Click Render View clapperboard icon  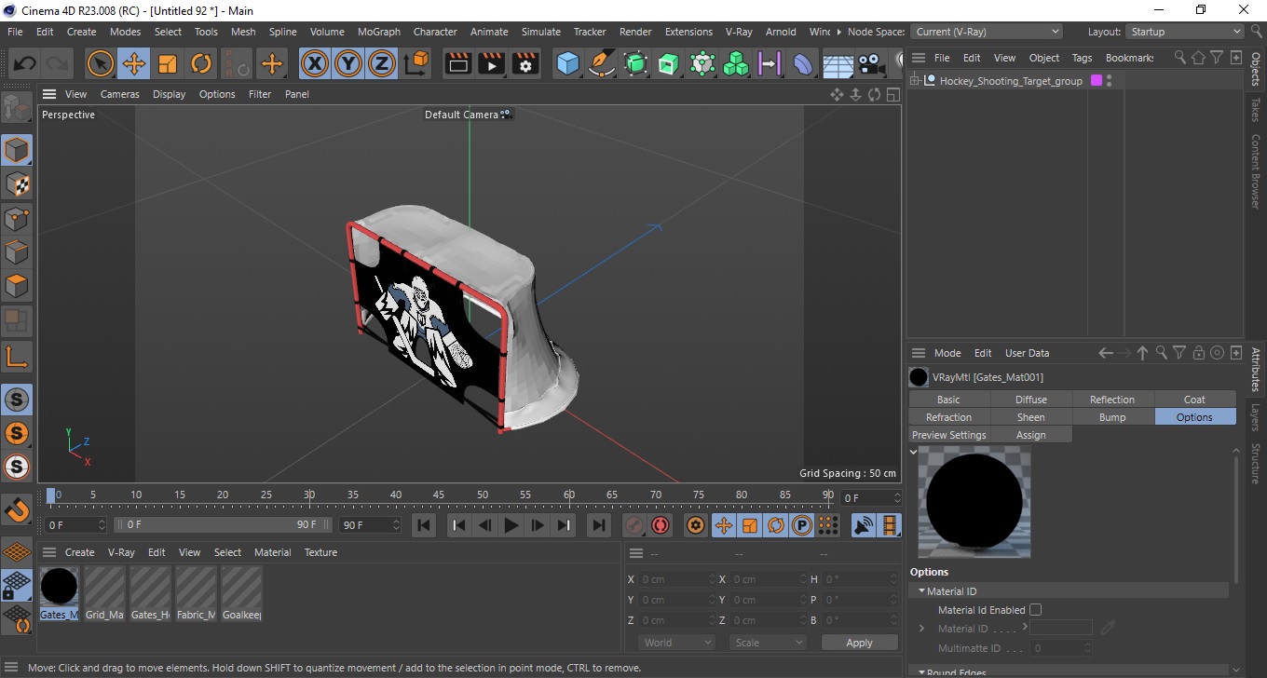coord(457,64)
